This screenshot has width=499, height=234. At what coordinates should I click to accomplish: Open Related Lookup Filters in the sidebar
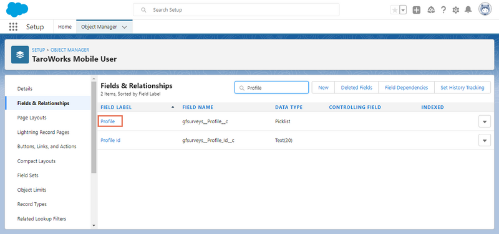point(42,219)
